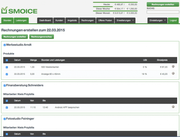Open the Leistungen tab
This screenshot has width=180, height=137.
click(x=21, y=20)
